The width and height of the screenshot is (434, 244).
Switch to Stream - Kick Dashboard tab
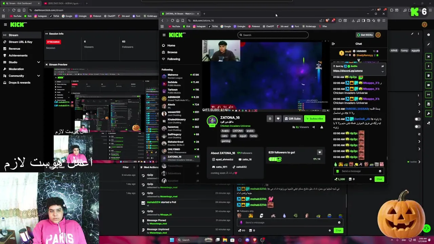[x=20, y=3]
